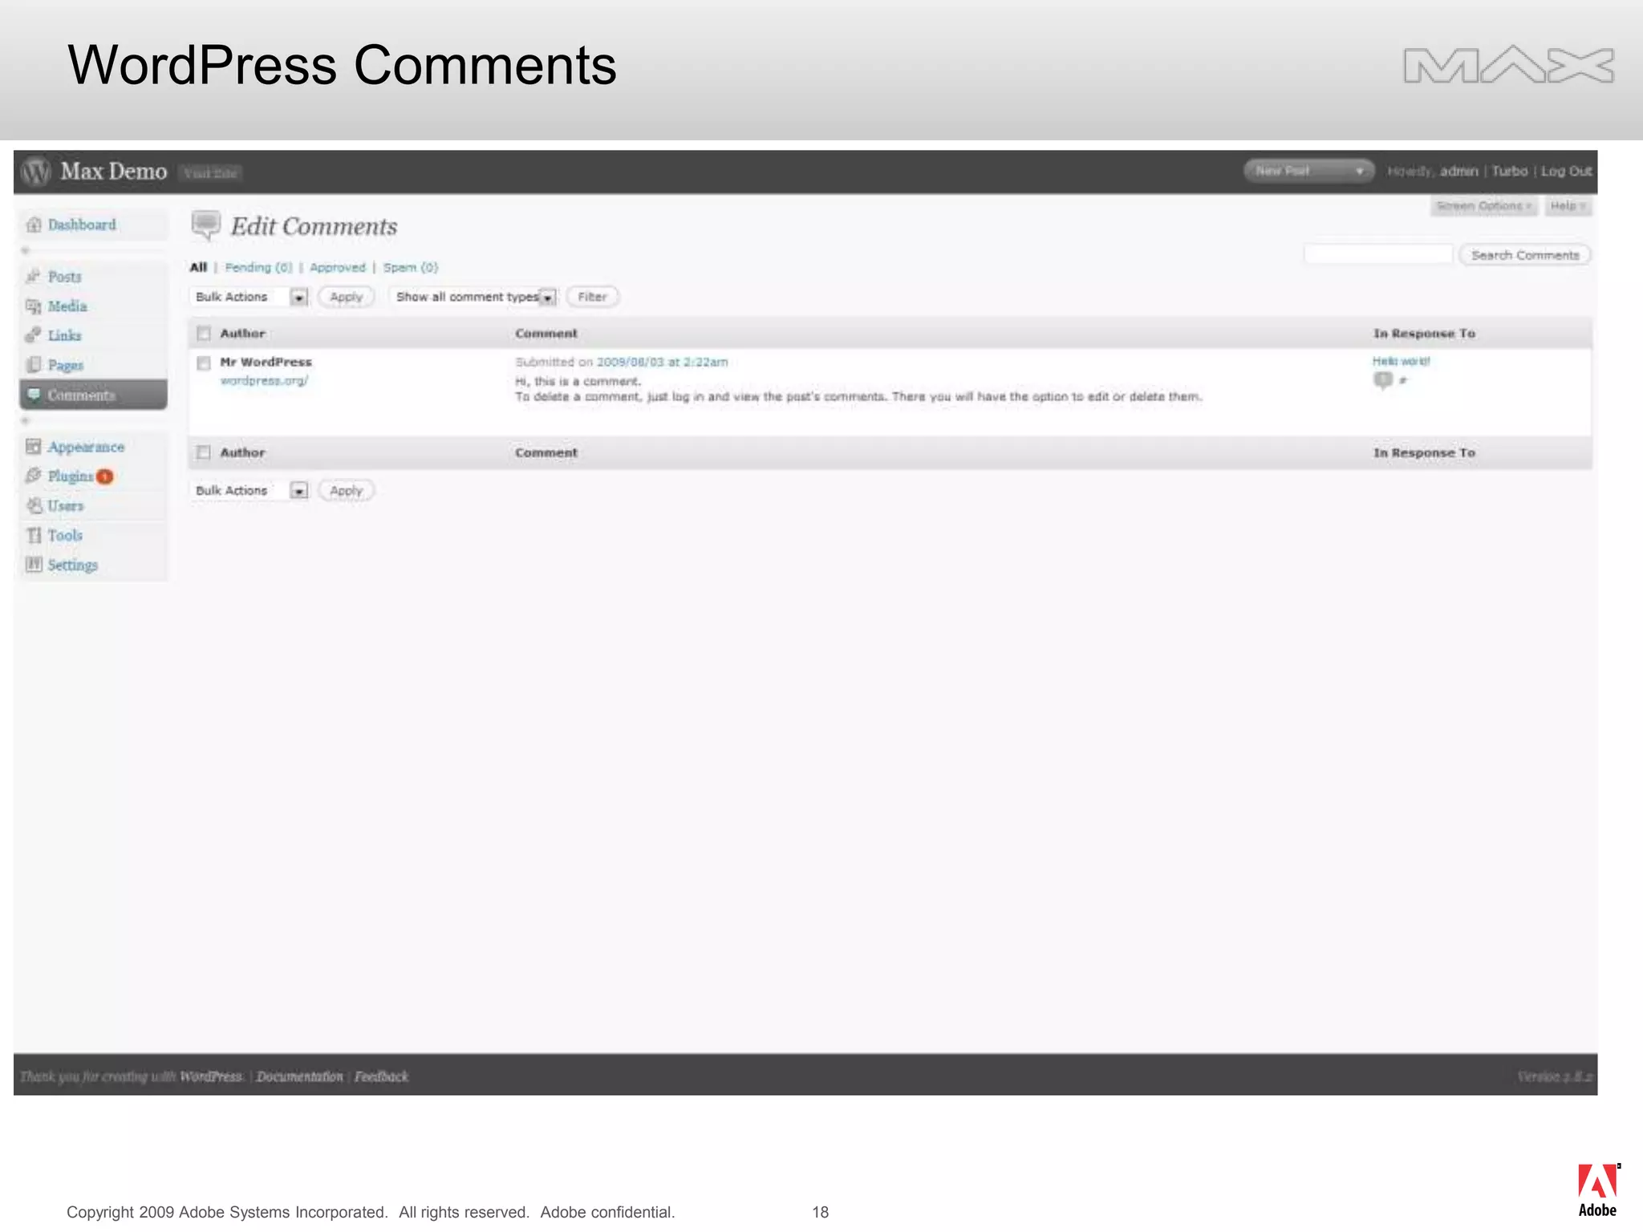Viewport: 1643px width, 1232px height.
Task: Click the Search Comments button
Action: 1525,255
